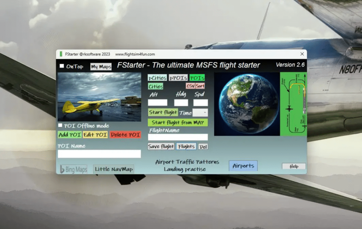Click the red Delete POI button
Screen dimensions: 362x229
[x=125, y=135]
